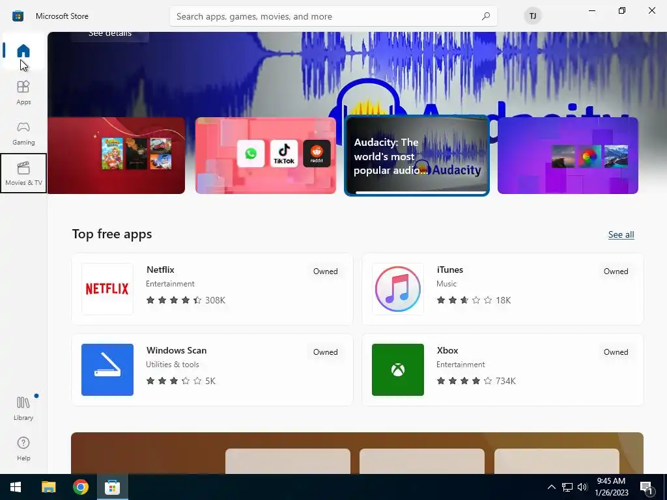This screenshot has height=500, width=667.
Task: Click the See details button
Action: (x=109, y=35)
